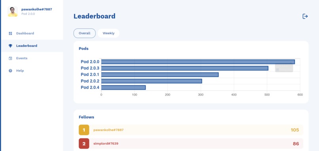Open pawankolhe profile avatar

[13, 11]
